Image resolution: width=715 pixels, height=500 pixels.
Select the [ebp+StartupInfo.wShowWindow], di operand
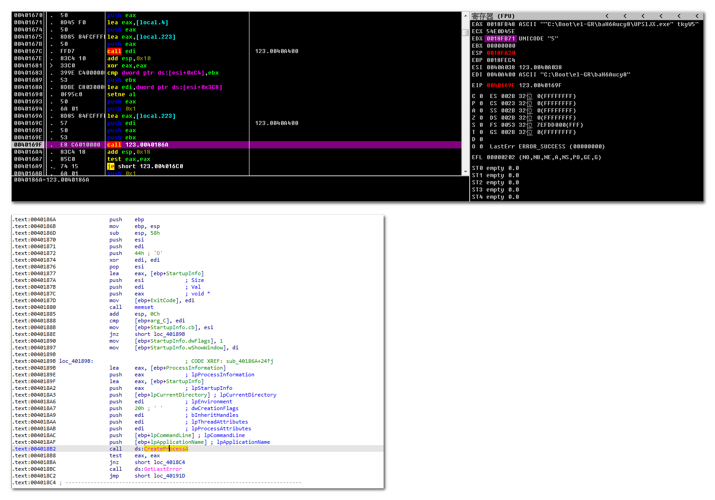coord(187,348)
